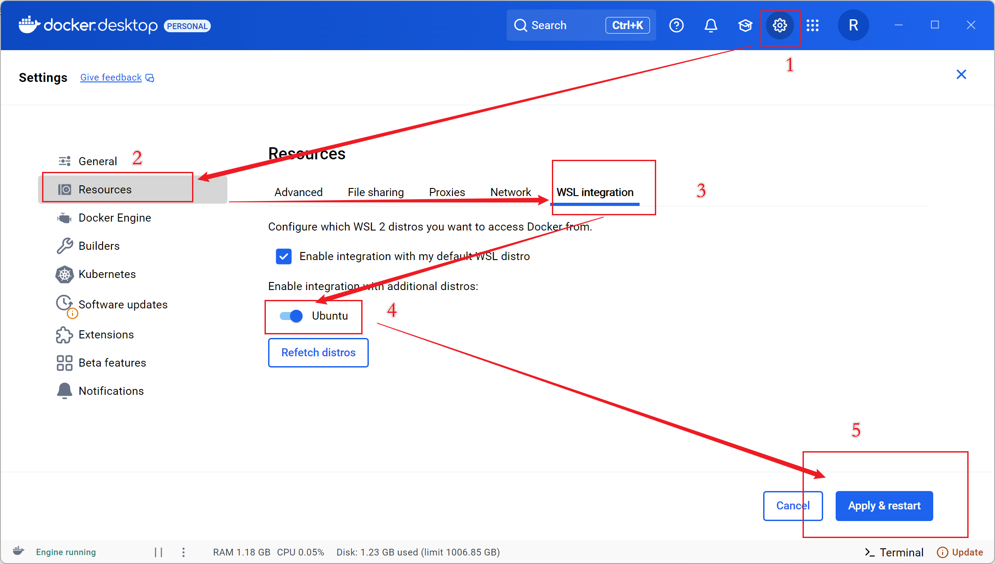Toggle the Ubuntu integration switch
Screen dimensions: 995x564
coord(291,316)
